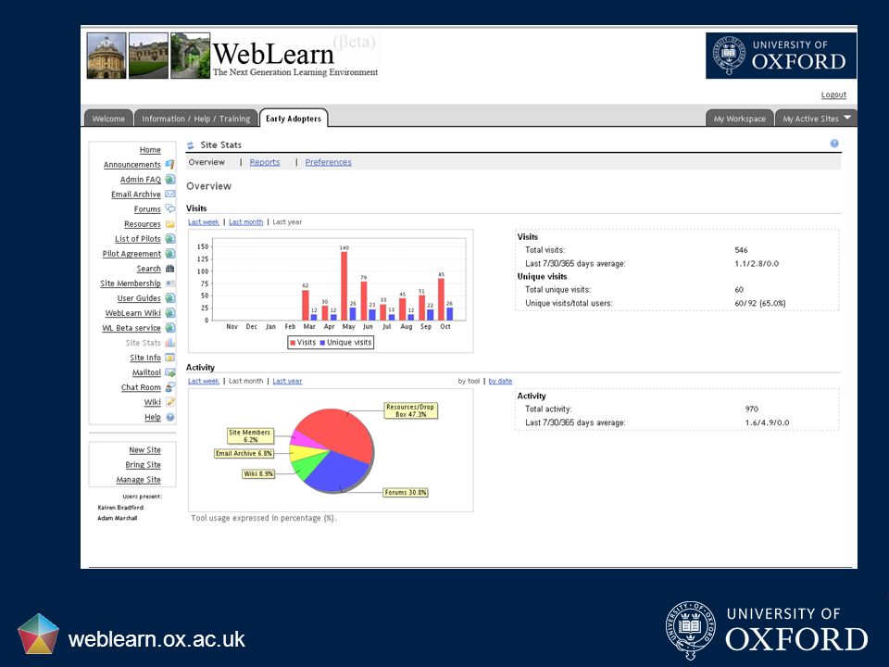Click the WebLearn Wiki globe icon

[x=169, y=312]
